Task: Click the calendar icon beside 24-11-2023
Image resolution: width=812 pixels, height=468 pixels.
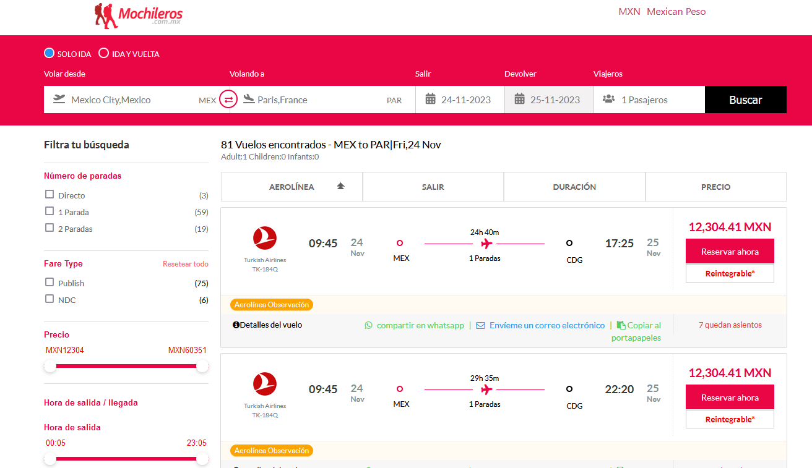Action: [431, 99]
